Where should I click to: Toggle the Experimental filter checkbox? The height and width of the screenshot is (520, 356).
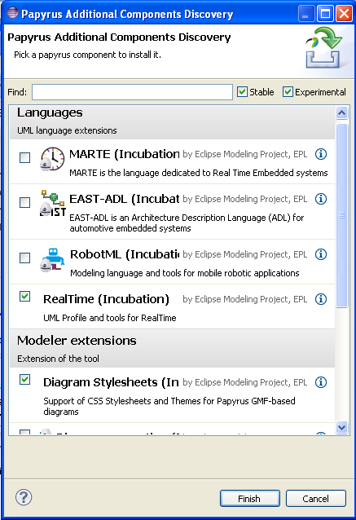click(288, 92)
